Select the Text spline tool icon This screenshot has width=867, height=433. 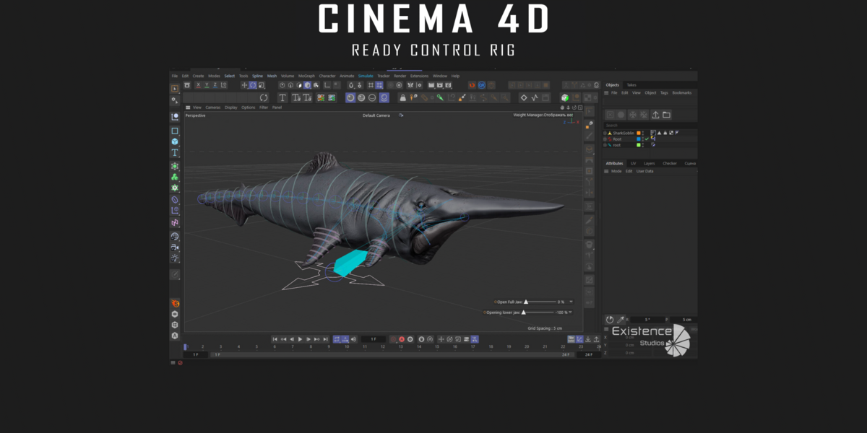click(282, 97)
